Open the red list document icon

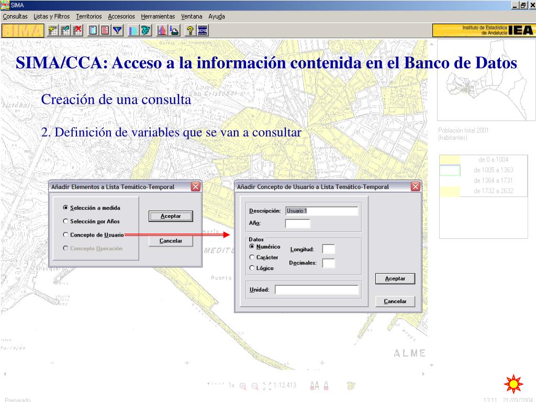(105, 30)
